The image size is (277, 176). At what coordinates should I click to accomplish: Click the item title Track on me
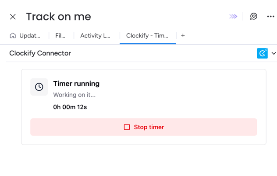(x=58, y=17)
